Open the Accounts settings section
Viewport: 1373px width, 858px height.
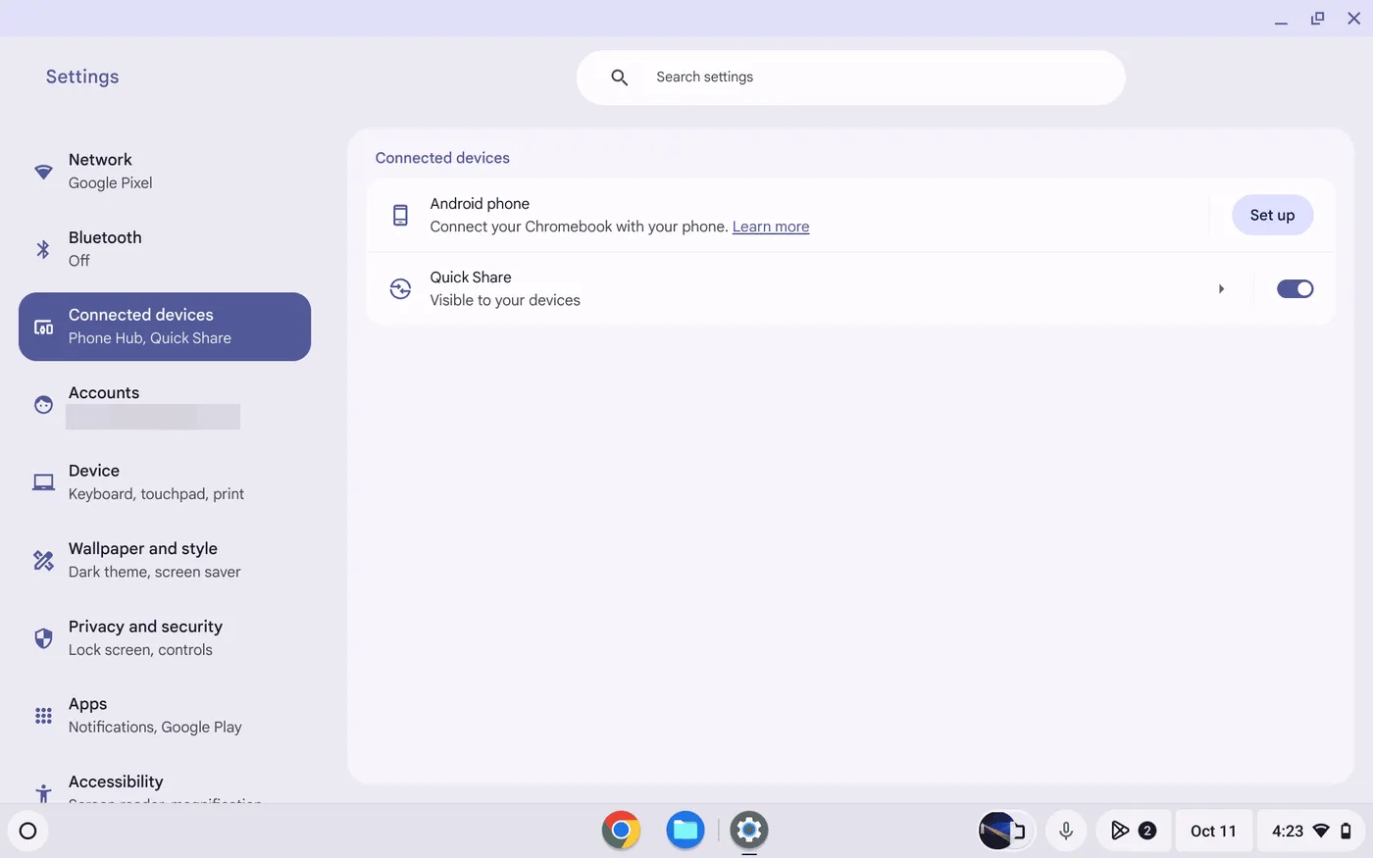point(165,404)
